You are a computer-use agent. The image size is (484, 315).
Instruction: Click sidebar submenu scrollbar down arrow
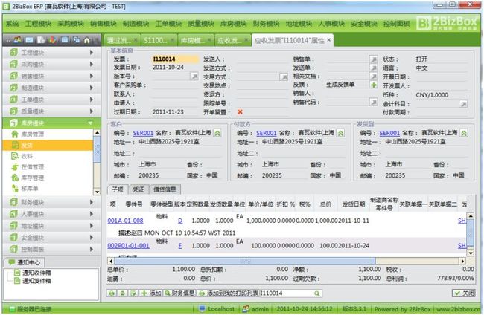(97, 192)
